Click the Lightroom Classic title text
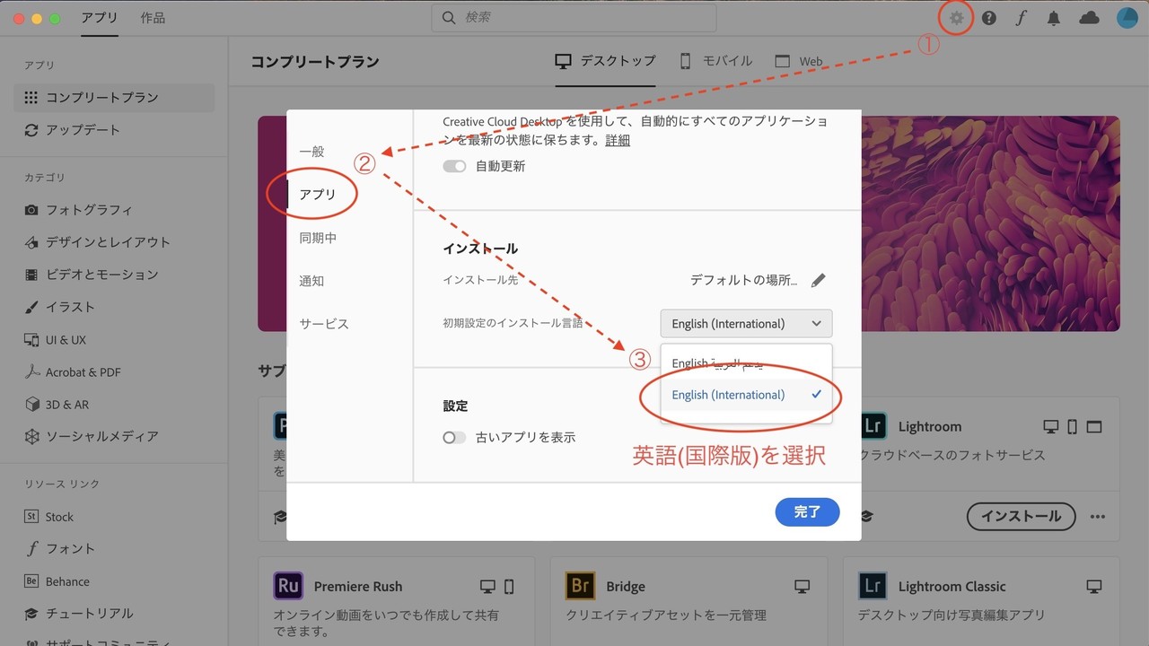The width and height of the screenshot is (1149, 646). pyautogui.click(x=952, y=587)
